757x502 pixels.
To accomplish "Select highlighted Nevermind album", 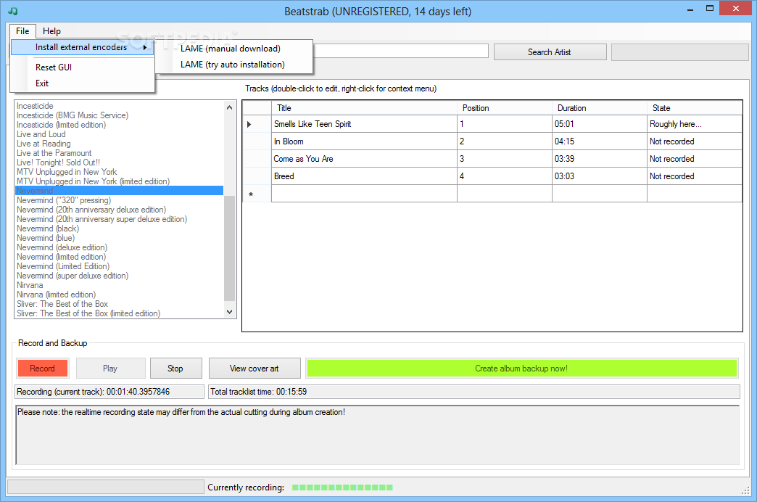I will 119,190.
